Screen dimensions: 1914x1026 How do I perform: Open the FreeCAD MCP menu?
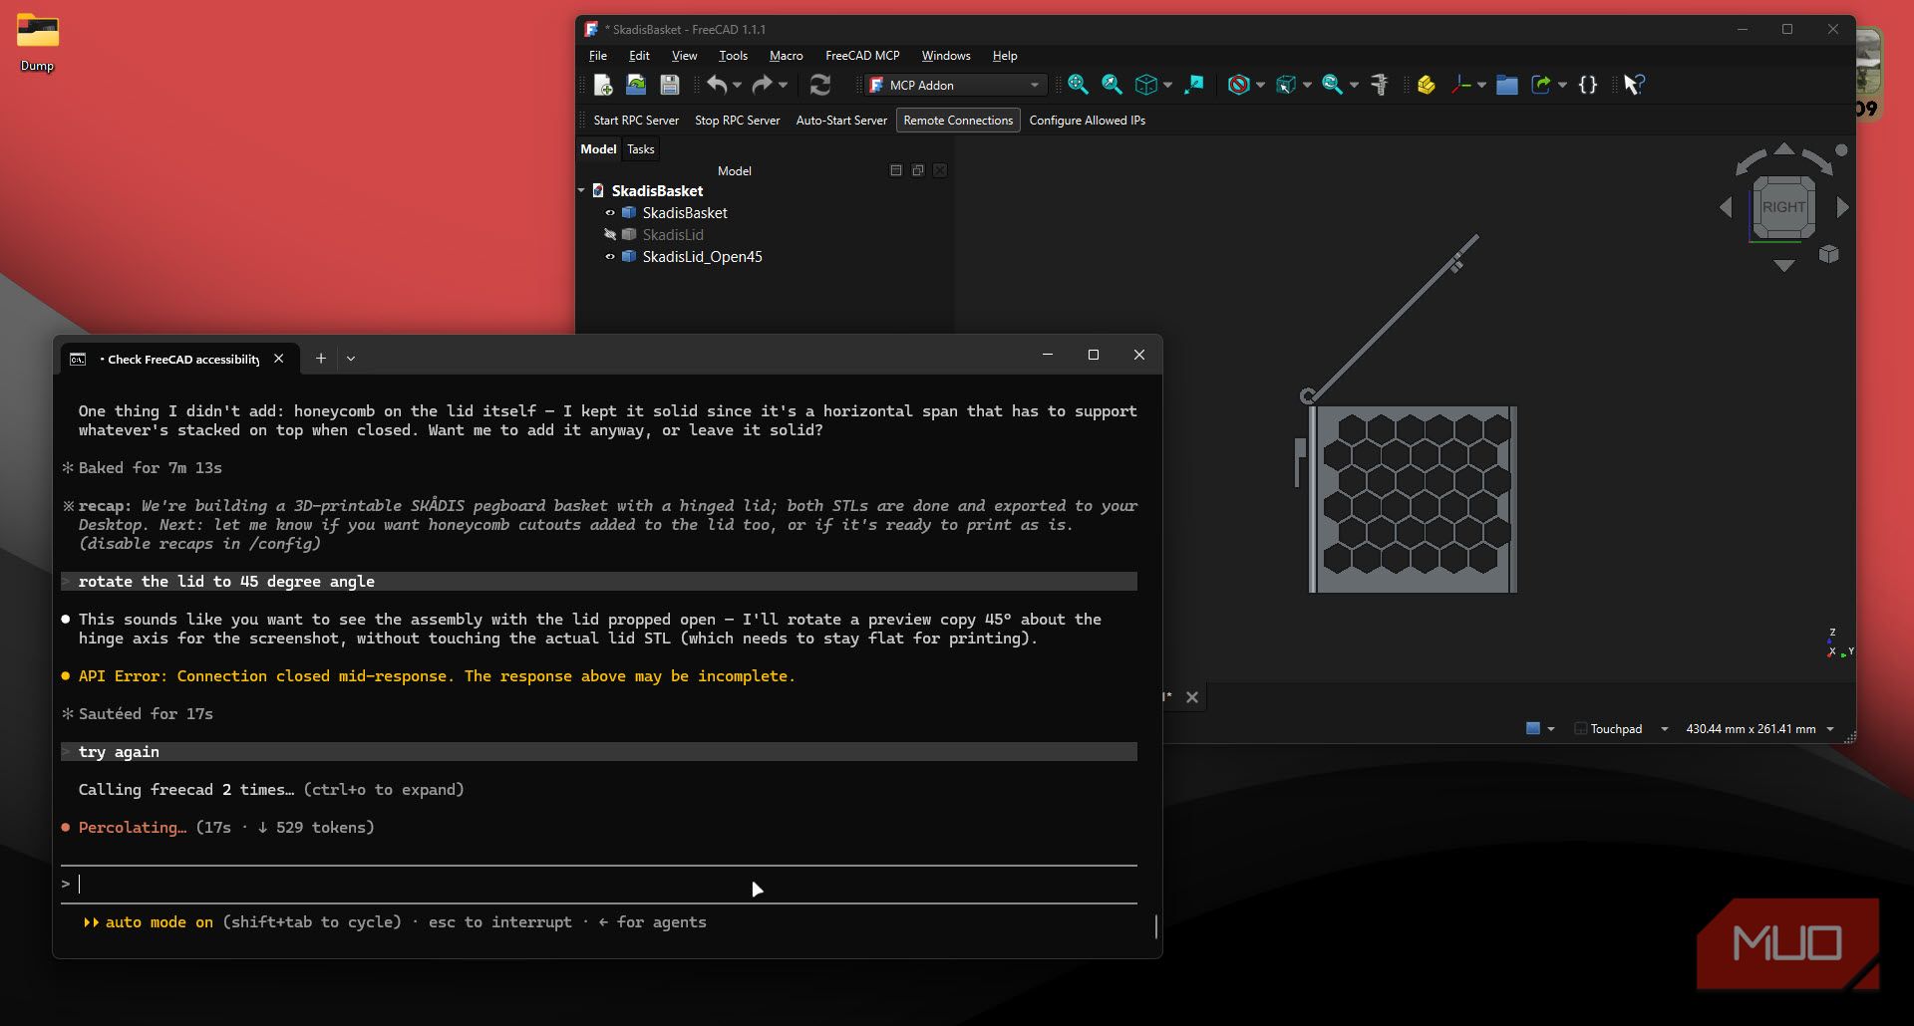pos(862,56)
